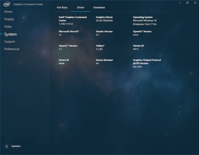Viewport: 199px width, 155px height.
Task: Close the Graphics Command Center window
Action: coord(195,3)
